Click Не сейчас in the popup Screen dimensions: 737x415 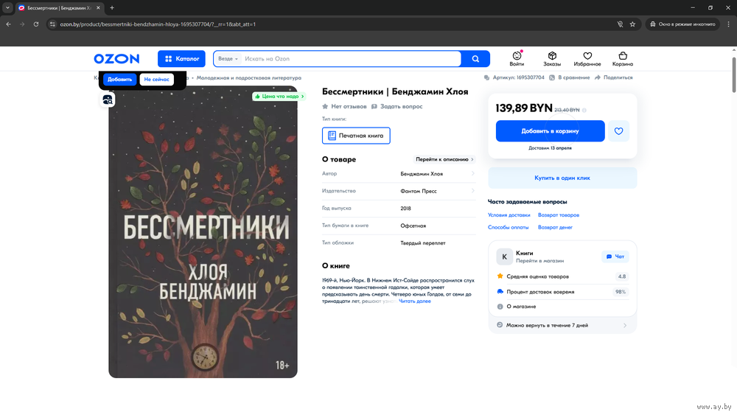click(156, 80)
